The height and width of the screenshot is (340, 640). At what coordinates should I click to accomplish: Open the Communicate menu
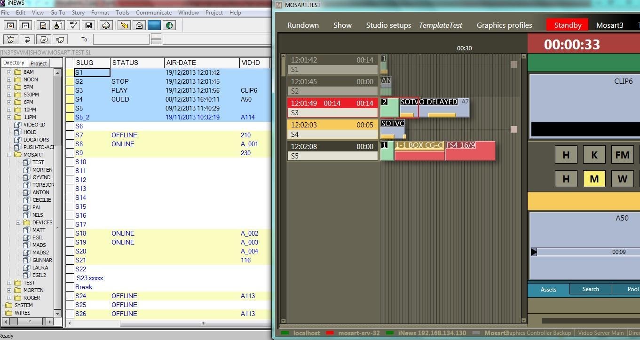tap(153, 13)
